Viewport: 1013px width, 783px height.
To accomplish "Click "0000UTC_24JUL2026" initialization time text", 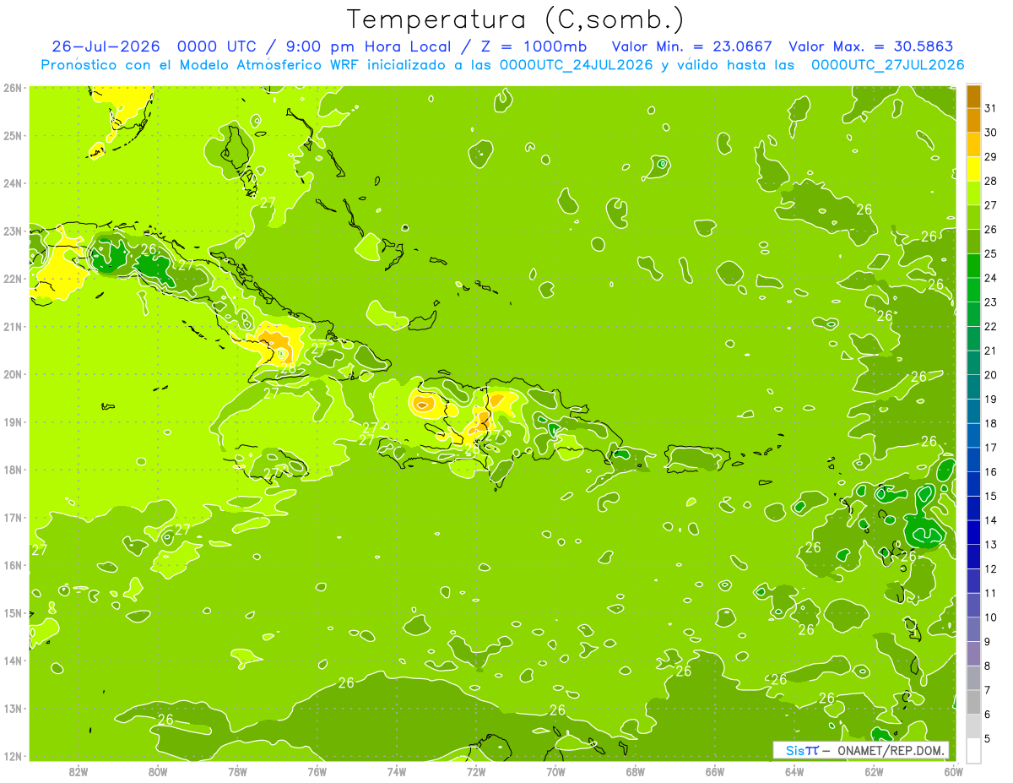I will point(577,65).
